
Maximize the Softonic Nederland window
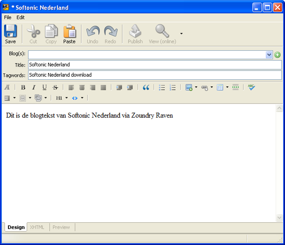tap(267, 8)
